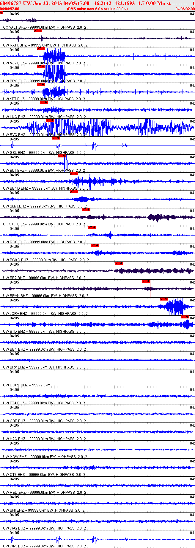Click the pick flag on the RCS trace
195x548 pixels.
point(92,227)
